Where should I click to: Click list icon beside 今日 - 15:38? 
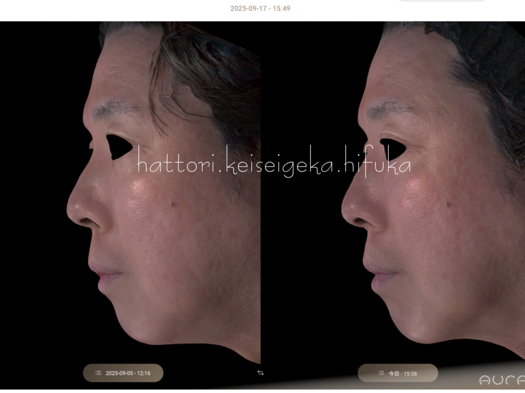tap(381, 373)
